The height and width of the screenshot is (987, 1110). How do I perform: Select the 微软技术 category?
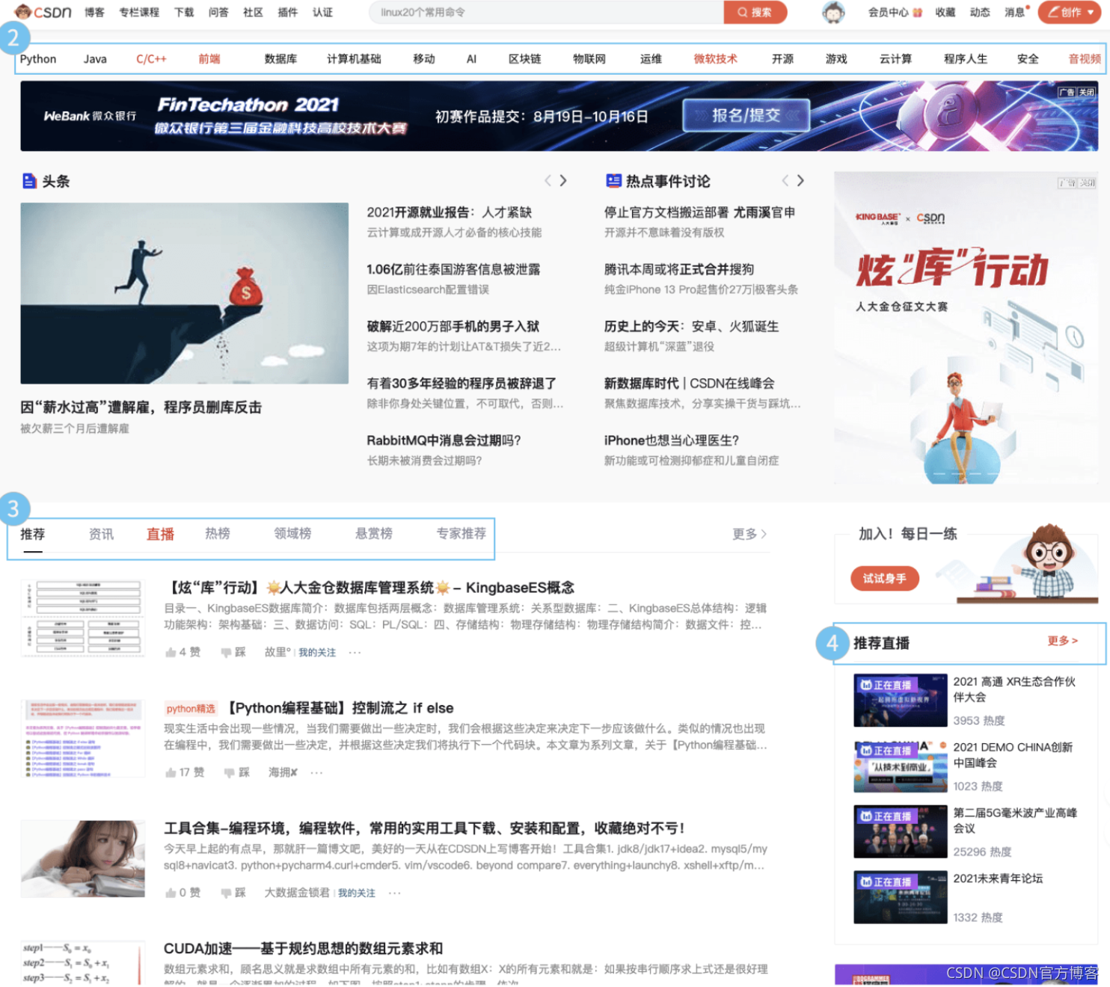click(715, 59)
